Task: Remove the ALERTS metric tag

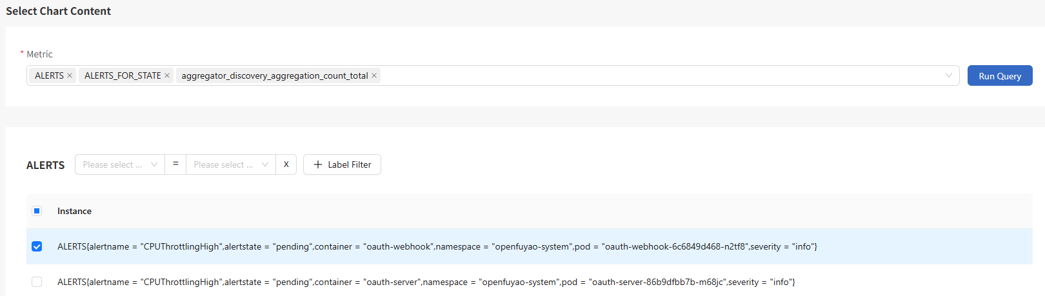Action: tap(70, 75)
